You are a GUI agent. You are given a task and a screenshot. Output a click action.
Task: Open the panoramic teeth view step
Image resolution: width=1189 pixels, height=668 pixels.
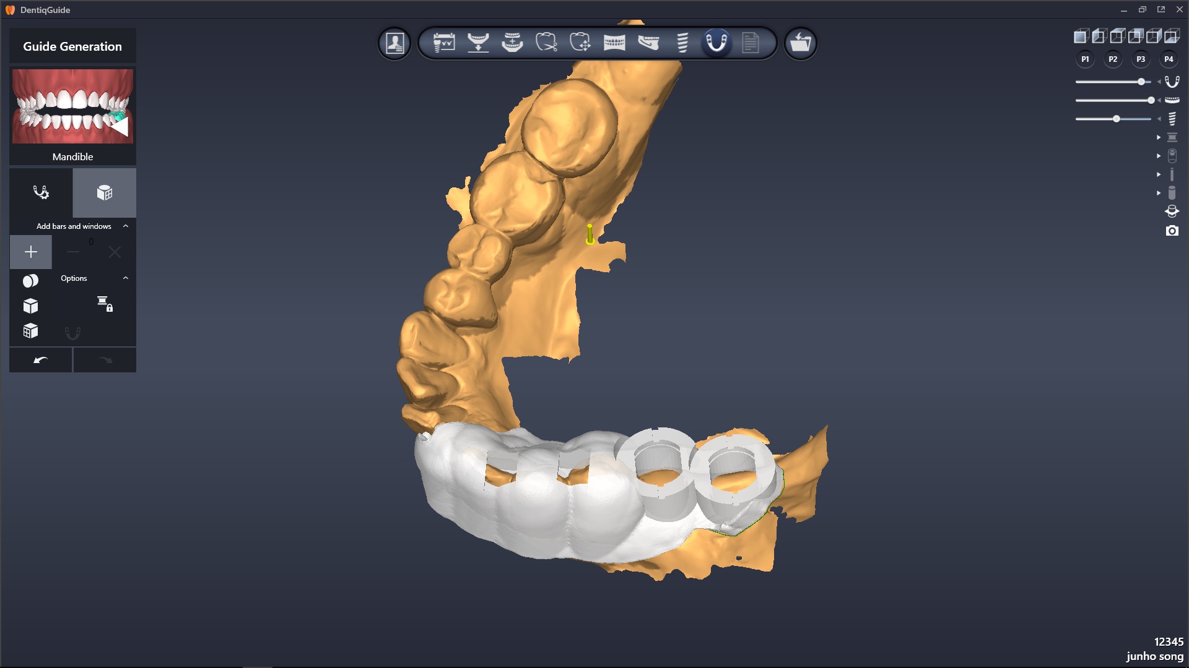coord(614,43)
